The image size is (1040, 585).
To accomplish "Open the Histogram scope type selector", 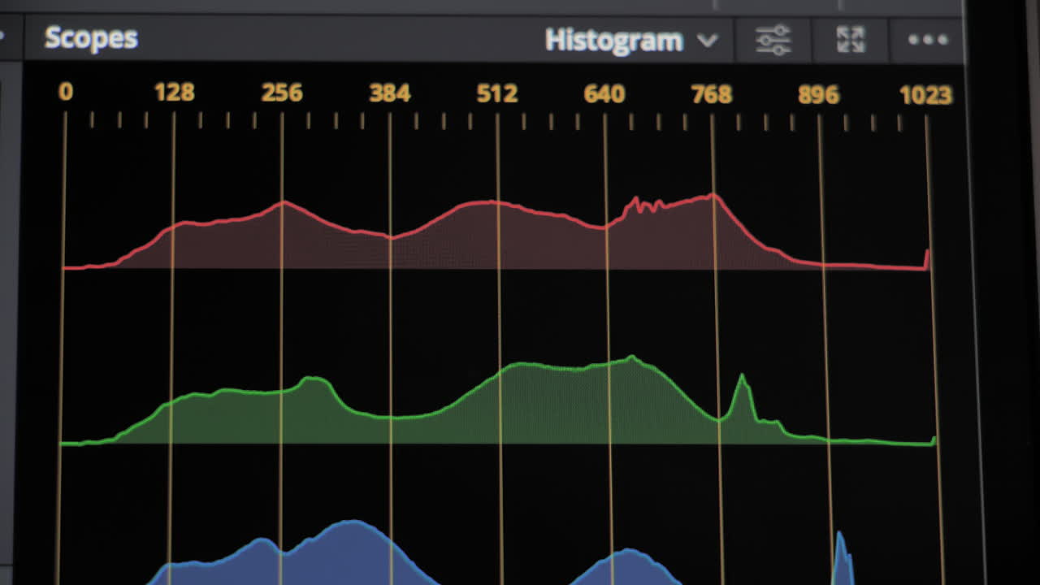I will coord(614,41).
